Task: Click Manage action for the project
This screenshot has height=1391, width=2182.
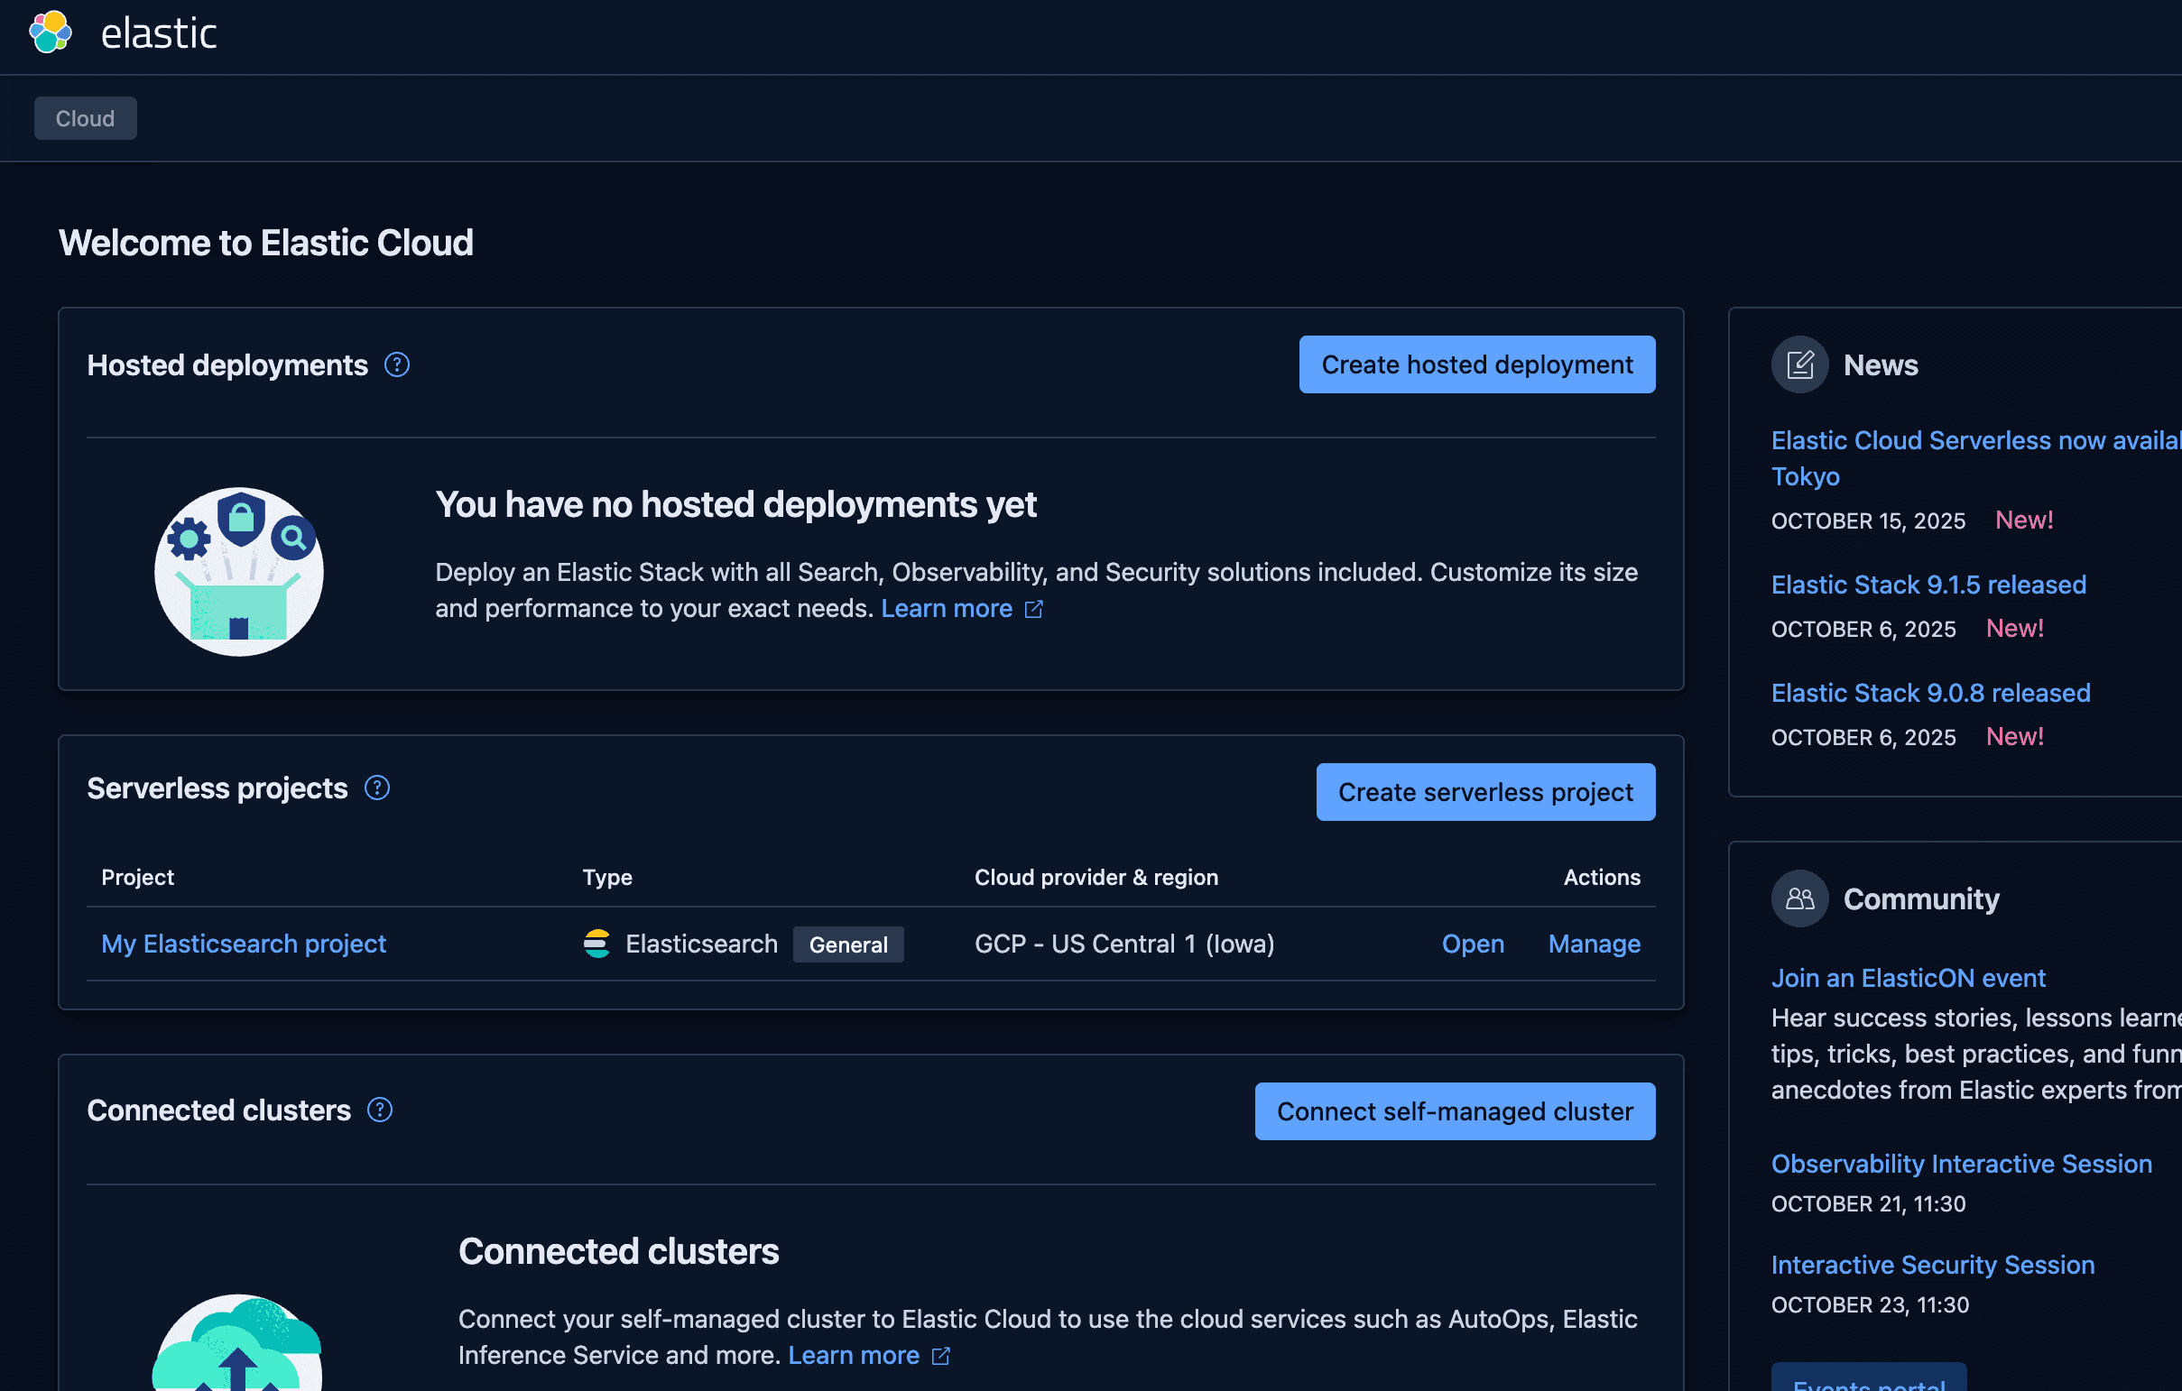Action: pos(1594,944)
